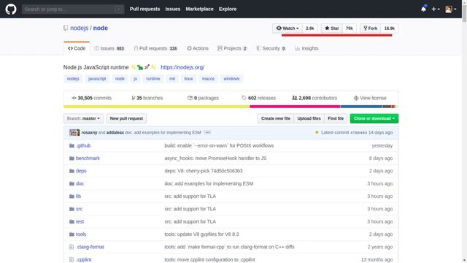This screenshot has height=263, width=467.
Task: Open Explore in top navigation
Action: click(x=228, y=9)
